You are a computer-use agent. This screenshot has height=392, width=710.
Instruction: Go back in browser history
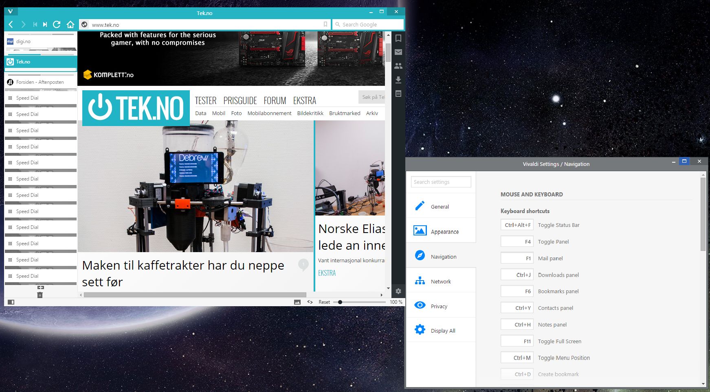click(11, 24)
